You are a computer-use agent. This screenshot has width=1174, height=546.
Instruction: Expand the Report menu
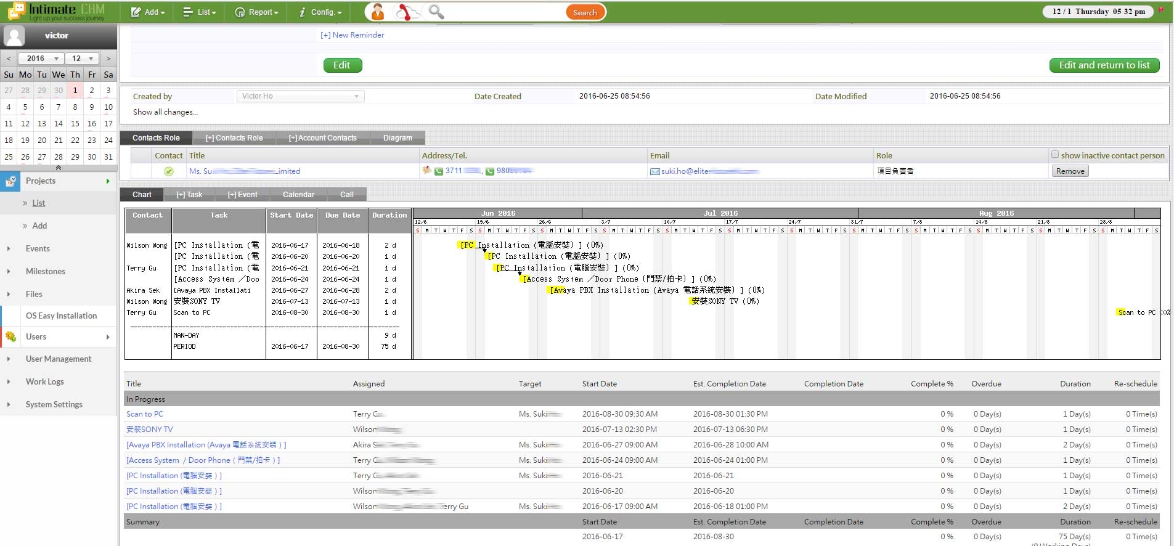(x=256, y=12)
